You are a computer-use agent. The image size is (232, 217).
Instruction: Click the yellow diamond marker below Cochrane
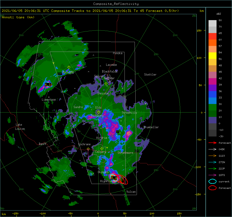click(x=88, y=149)
